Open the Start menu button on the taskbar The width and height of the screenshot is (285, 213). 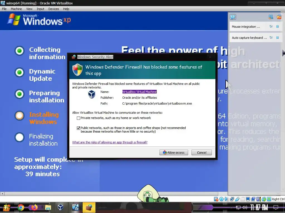pos(7,207)
